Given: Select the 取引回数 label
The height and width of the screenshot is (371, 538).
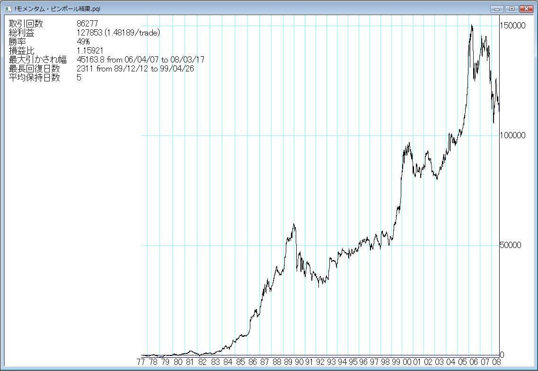Looking at the screenshot, I should point(25,24).
